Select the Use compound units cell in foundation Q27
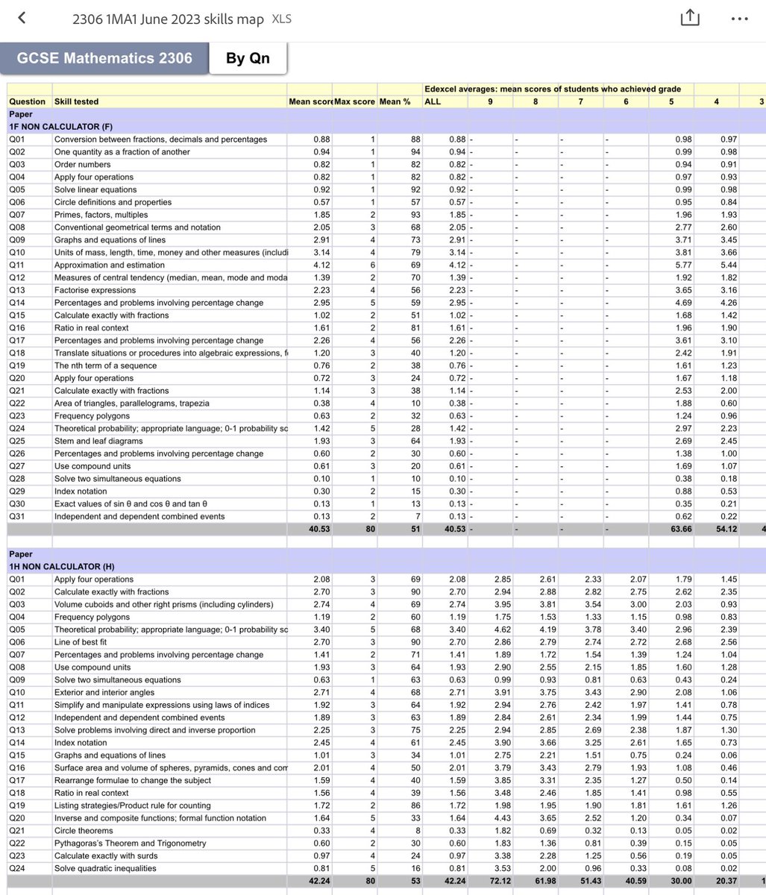The width and height of the screenshot is (766, 895). pos(169,466)
